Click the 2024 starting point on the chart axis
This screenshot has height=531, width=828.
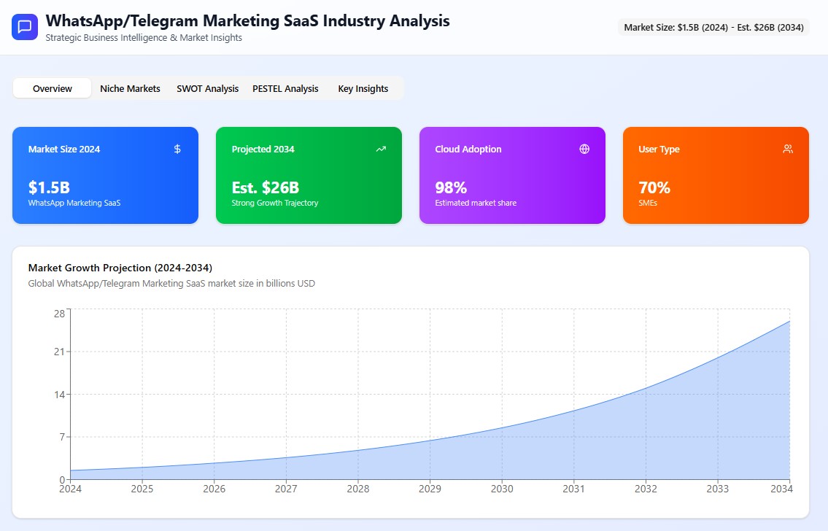pyautogui.click(x=70, y=489)
